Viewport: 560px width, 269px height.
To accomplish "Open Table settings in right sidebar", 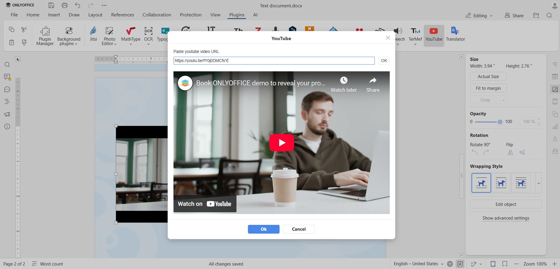I will pos(555,77).
